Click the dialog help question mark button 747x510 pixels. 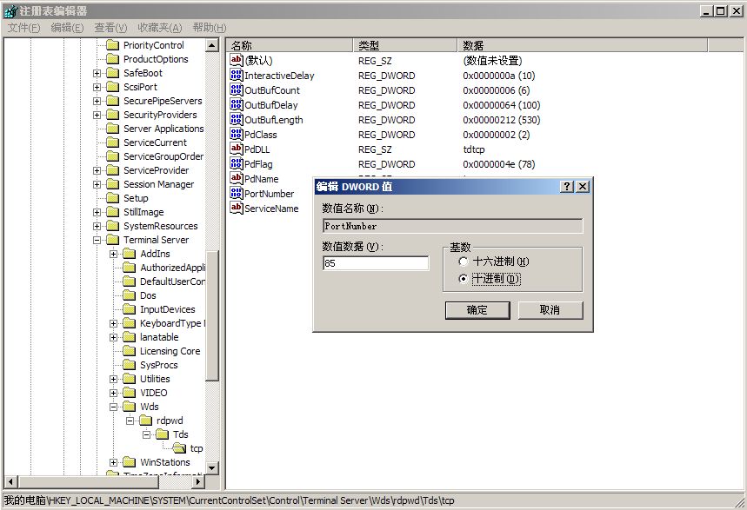tap(567, 187)
